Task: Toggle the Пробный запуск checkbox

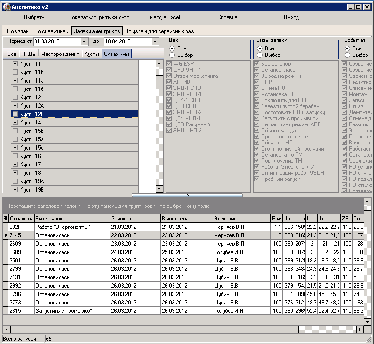Action: click(256, 179)
